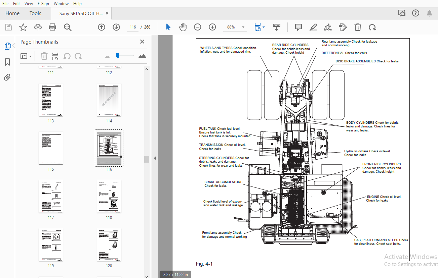Open the E-Sign menu

[x=43, y=4]
